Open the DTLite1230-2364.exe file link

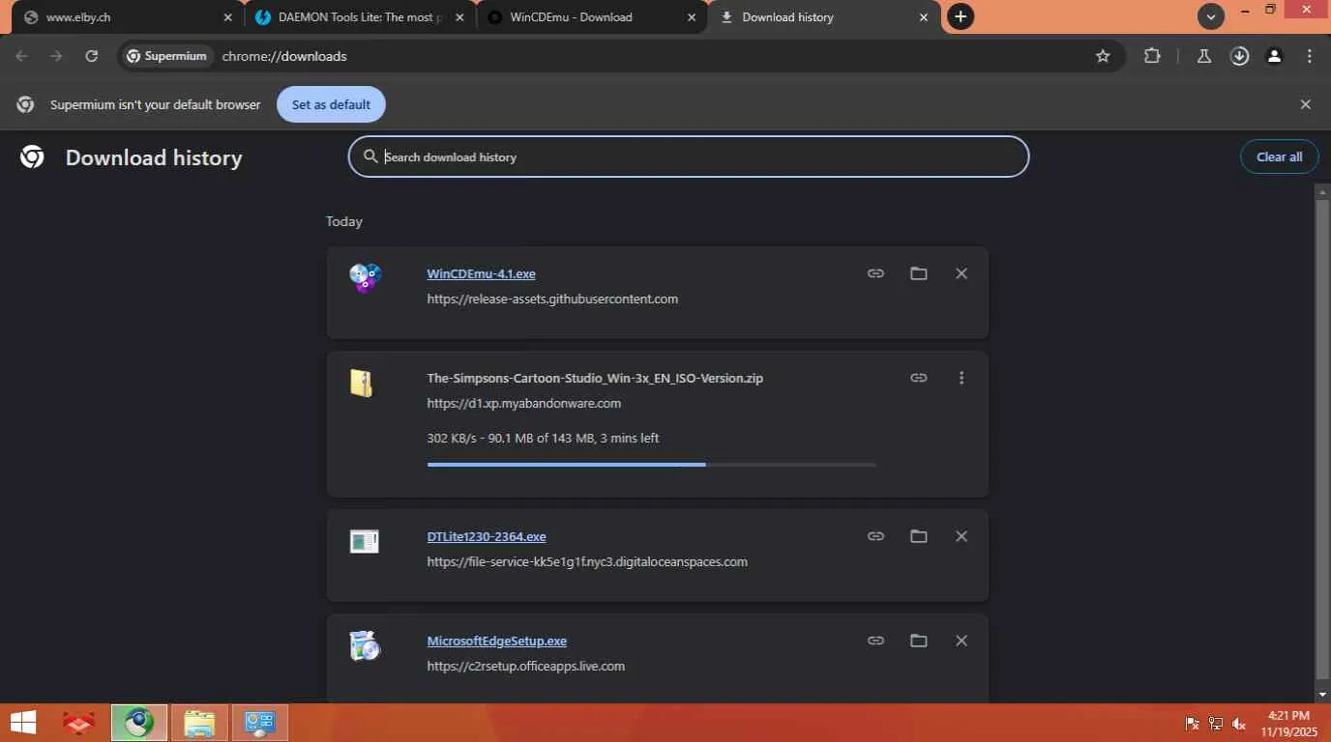pos(487,536)
